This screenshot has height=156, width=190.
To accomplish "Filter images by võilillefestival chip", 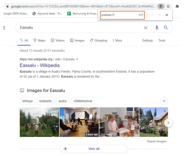I will tap(83, 101).
